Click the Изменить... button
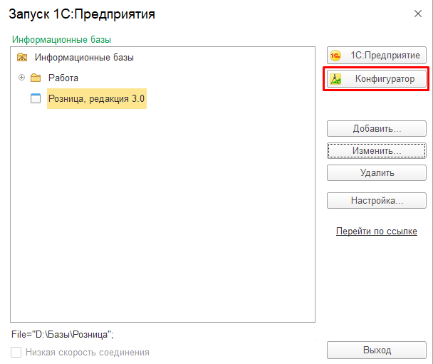Screen dimensions: 433x364 [x=377, y=151]
